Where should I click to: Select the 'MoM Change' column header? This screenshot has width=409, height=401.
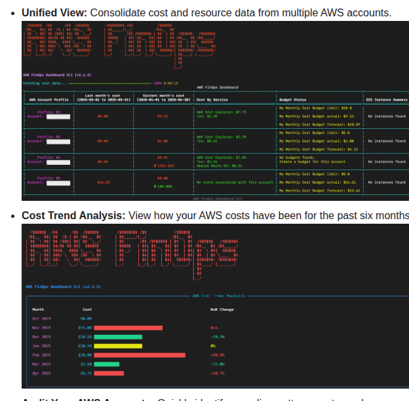point(222,309)
